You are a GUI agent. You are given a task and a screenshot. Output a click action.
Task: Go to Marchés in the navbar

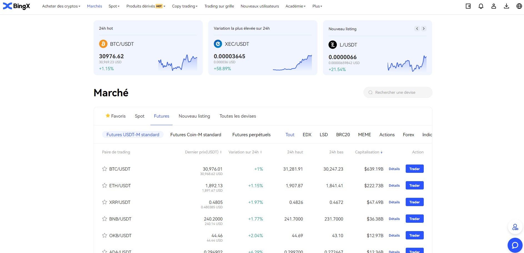(x=94, y=6)
